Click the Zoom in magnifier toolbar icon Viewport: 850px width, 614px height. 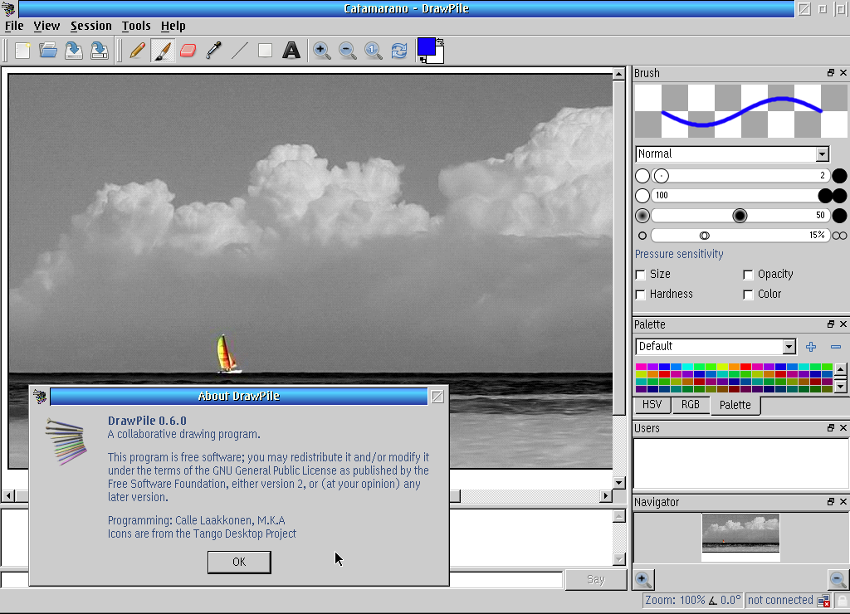321,51
